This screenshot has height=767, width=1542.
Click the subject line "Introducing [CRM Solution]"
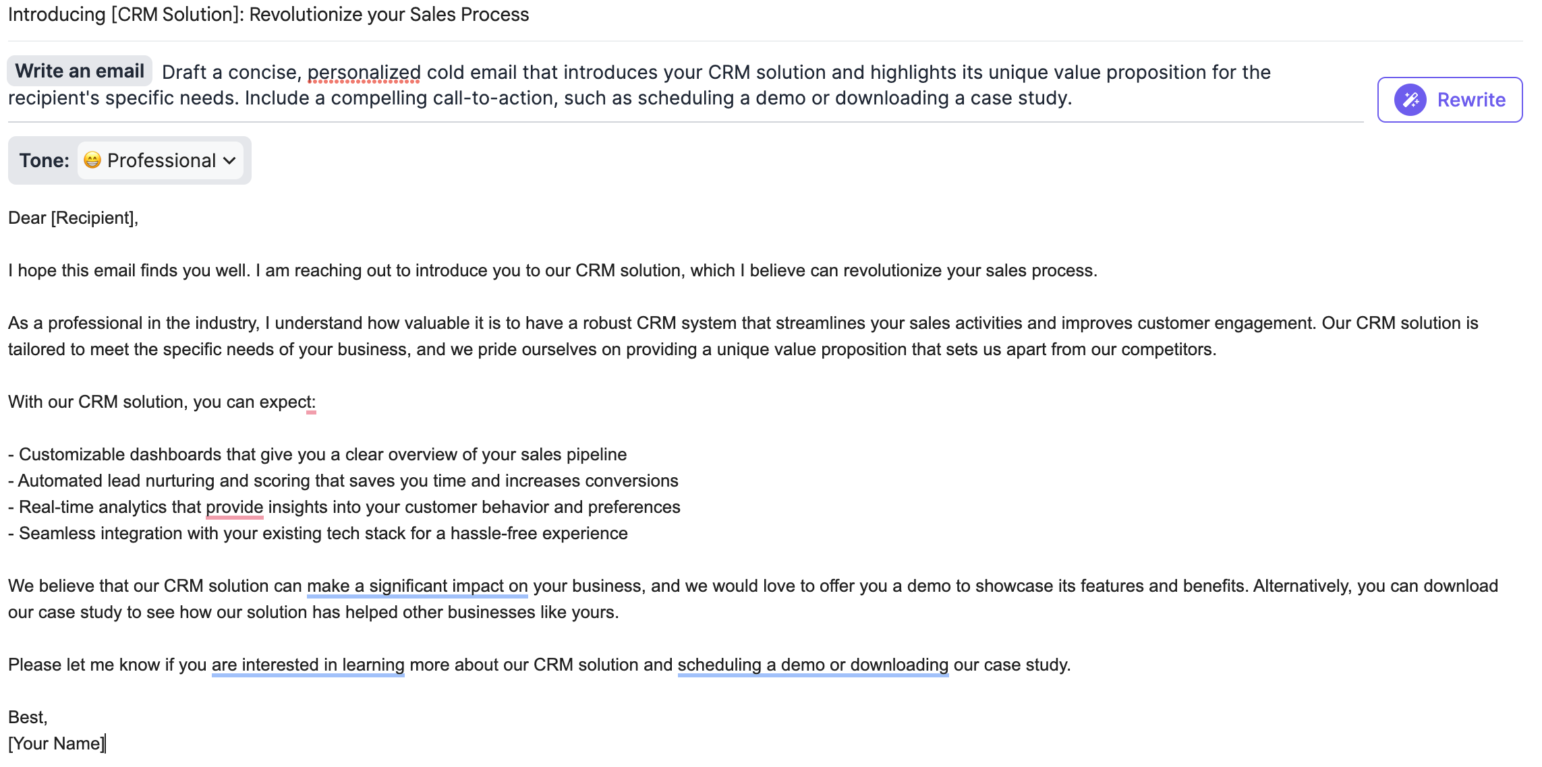[x=268, y=14]
